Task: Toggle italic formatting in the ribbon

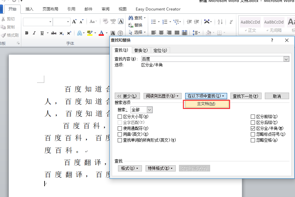Action: (x=34, y=33)
